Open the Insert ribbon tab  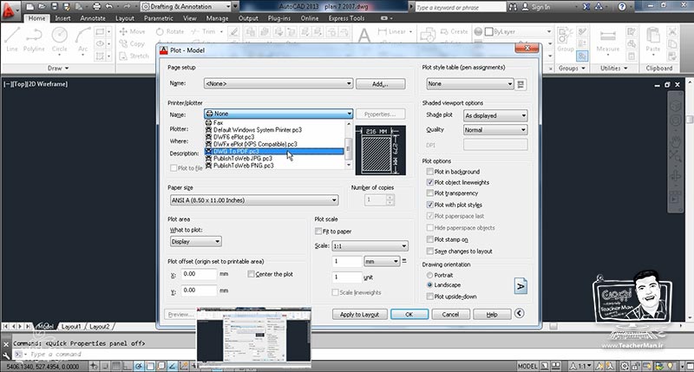(62, 18)
